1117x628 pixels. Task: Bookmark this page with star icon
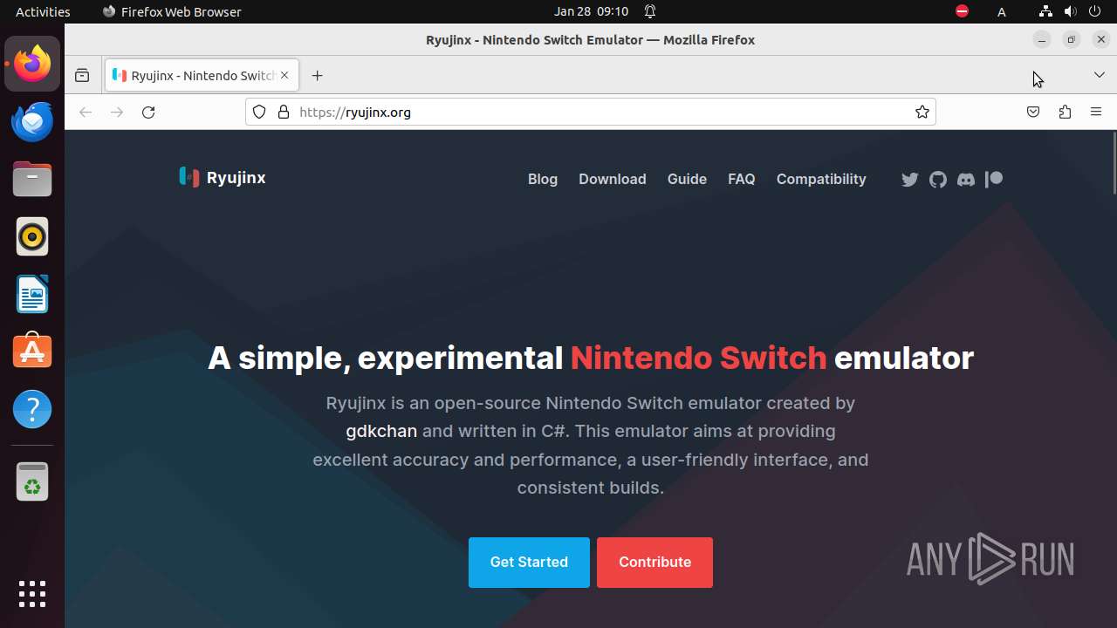pyautogui.click(x=922, y=112)
